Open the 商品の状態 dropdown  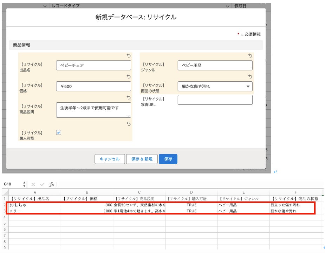point(215,86)
